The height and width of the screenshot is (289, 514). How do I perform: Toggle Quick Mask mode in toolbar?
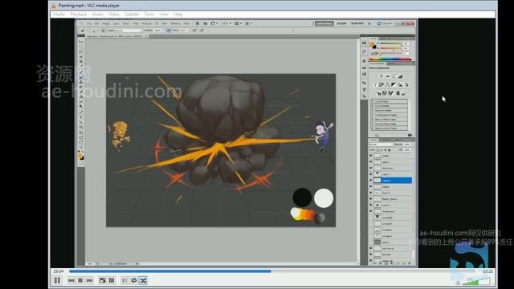[x=81, y=163]
